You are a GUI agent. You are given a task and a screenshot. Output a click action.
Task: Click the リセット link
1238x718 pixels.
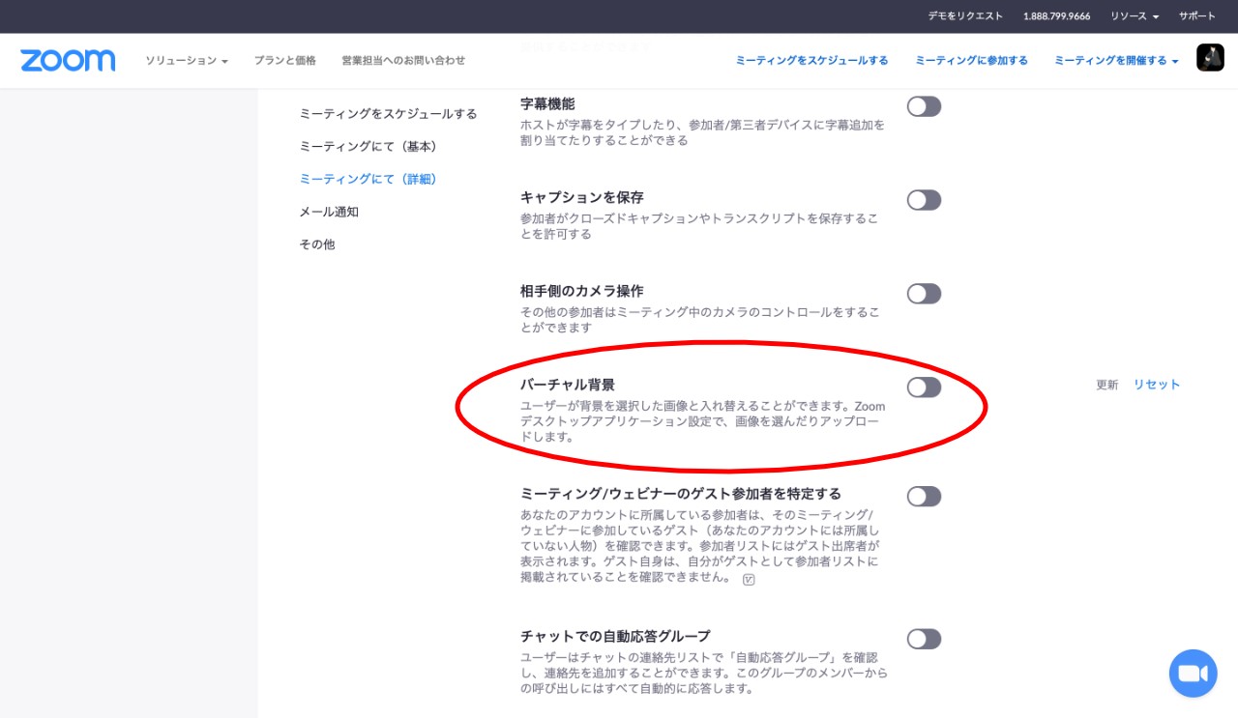point(1157,385)
